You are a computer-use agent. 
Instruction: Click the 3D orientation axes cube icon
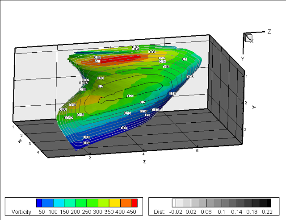(x=248, y=37)
